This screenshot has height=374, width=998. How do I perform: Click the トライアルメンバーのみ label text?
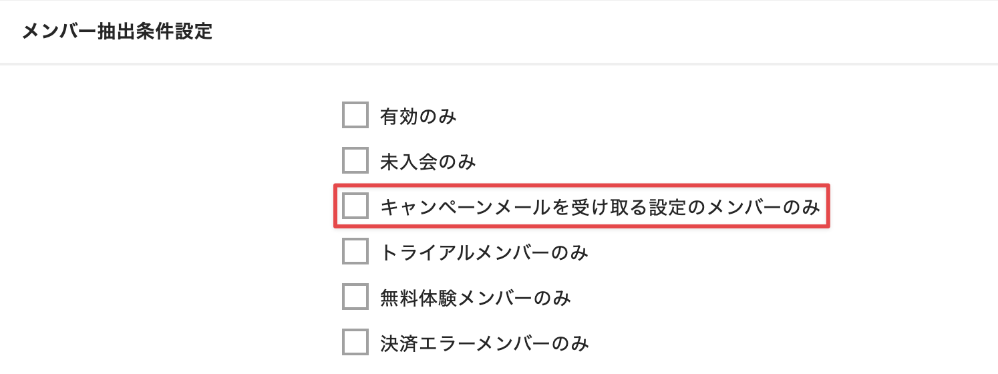click(484, 253)
